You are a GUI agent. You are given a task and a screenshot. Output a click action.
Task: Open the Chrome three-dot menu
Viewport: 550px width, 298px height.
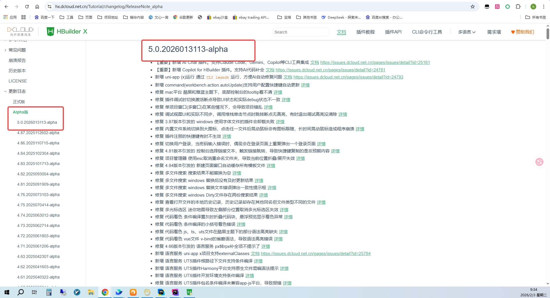(543, 7)
